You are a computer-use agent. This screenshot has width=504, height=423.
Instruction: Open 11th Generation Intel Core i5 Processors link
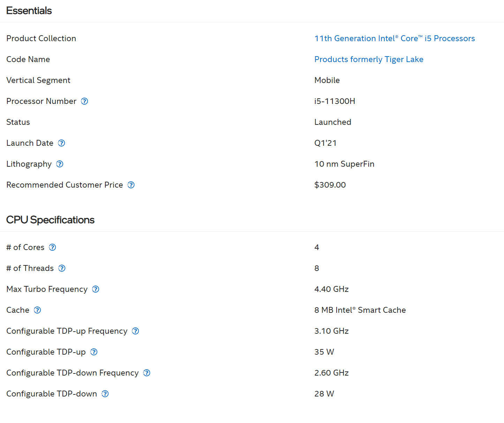tap(394, 38)
